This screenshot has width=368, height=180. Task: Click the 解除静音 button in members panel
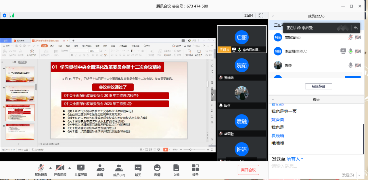pyautogui.click(x=318, y=86)
